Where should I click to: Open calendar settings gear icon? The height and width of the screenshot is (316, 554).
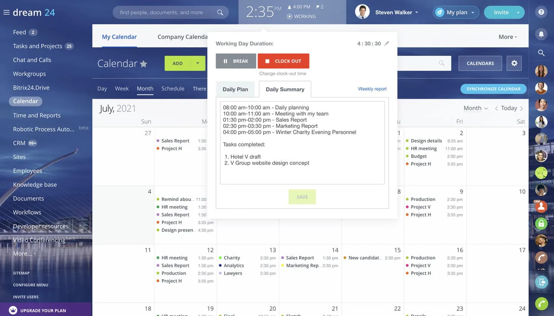pyautogui.click(x=514, y=63)
